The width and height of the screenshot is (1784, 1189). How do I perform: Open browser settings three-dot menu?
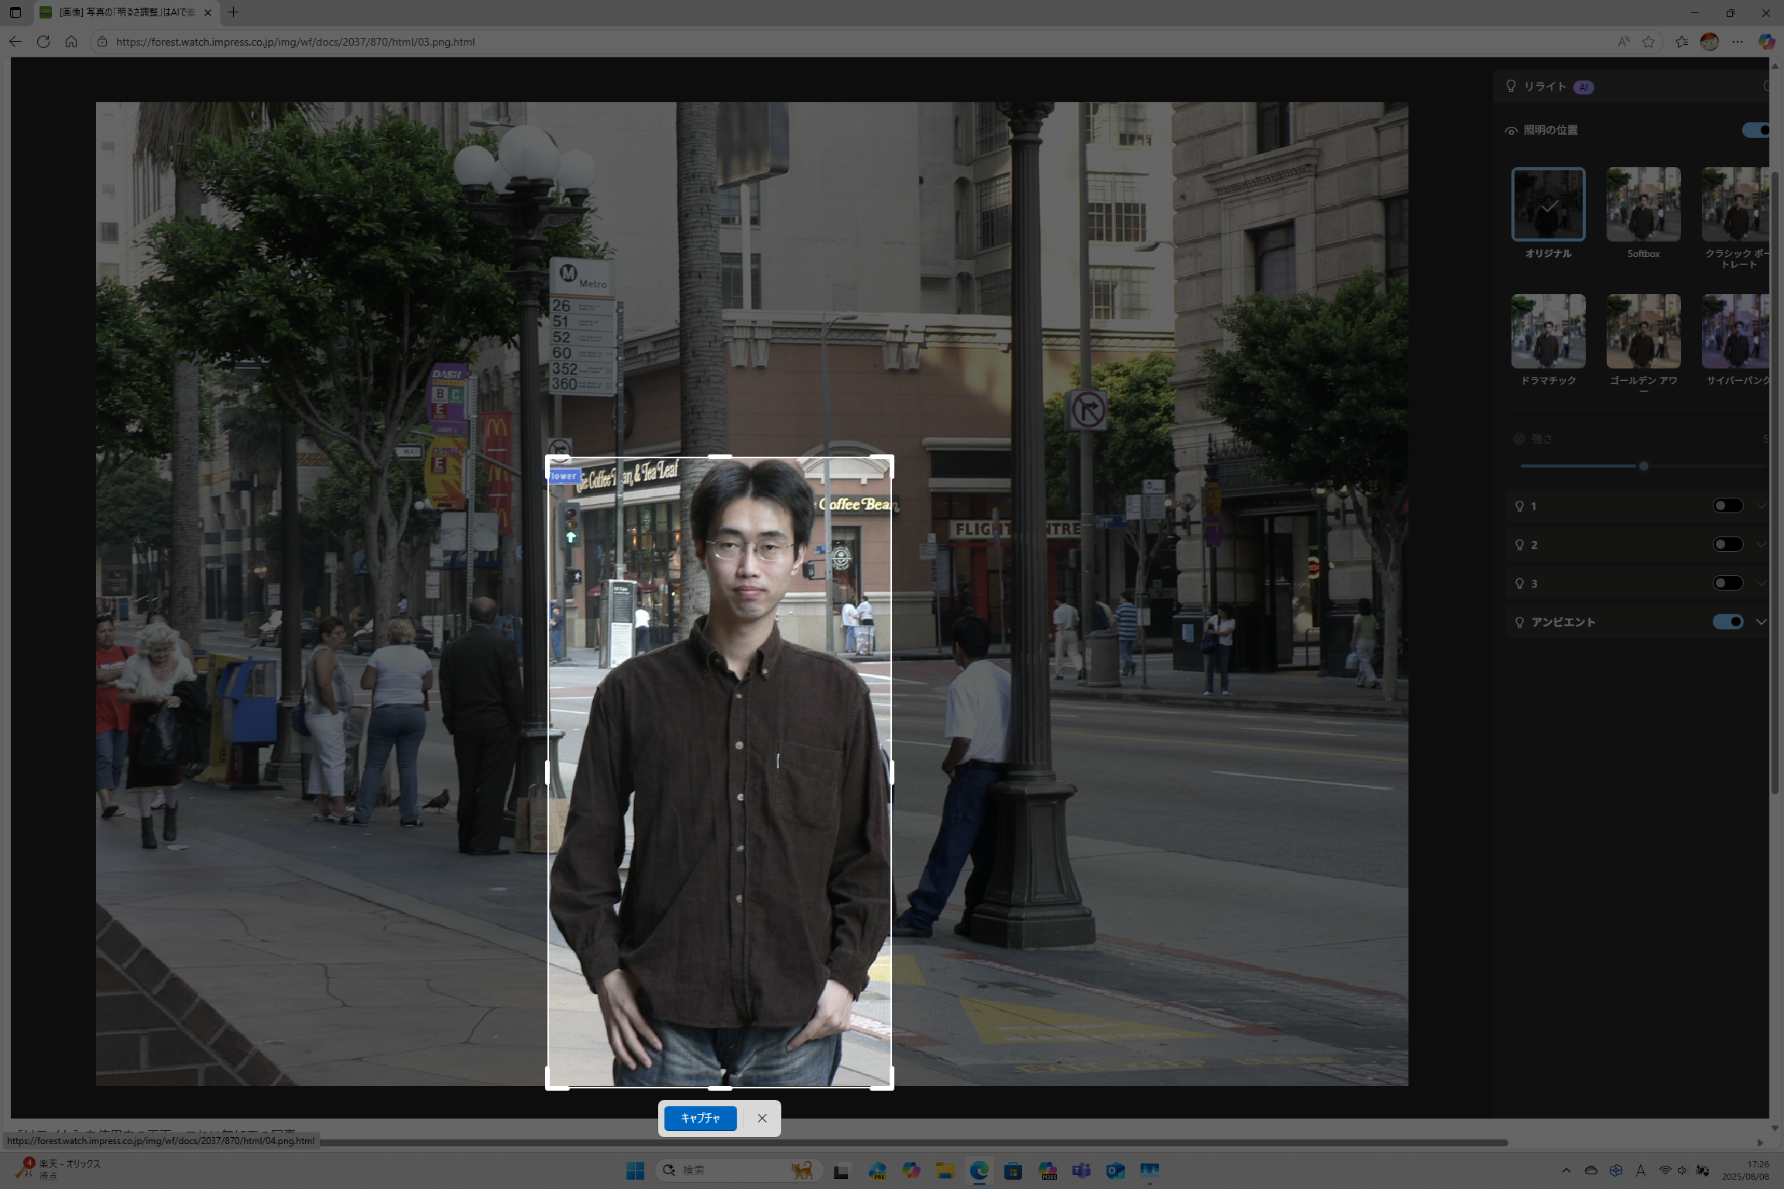(1738, 42)
